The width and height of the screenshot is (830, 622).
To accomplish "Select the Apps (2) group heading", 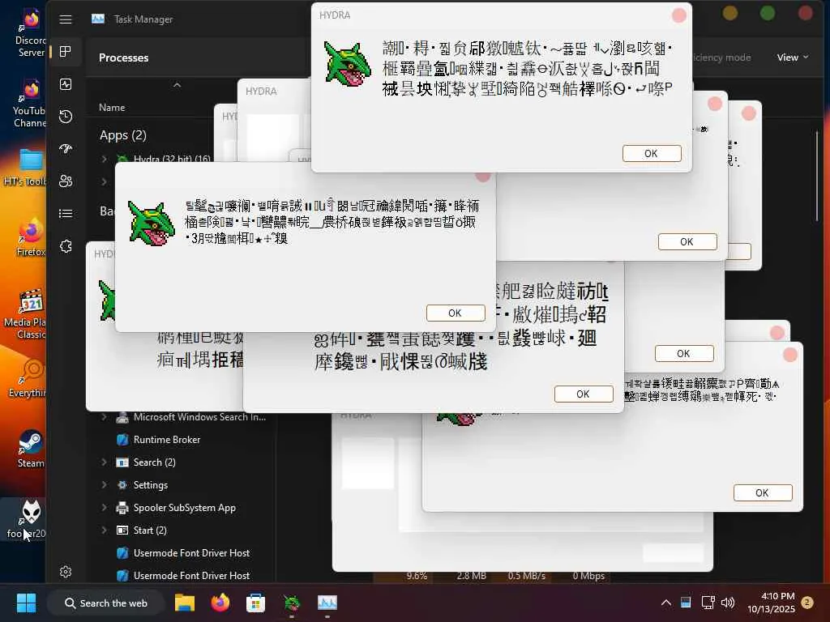I will (x=123, y=135).
